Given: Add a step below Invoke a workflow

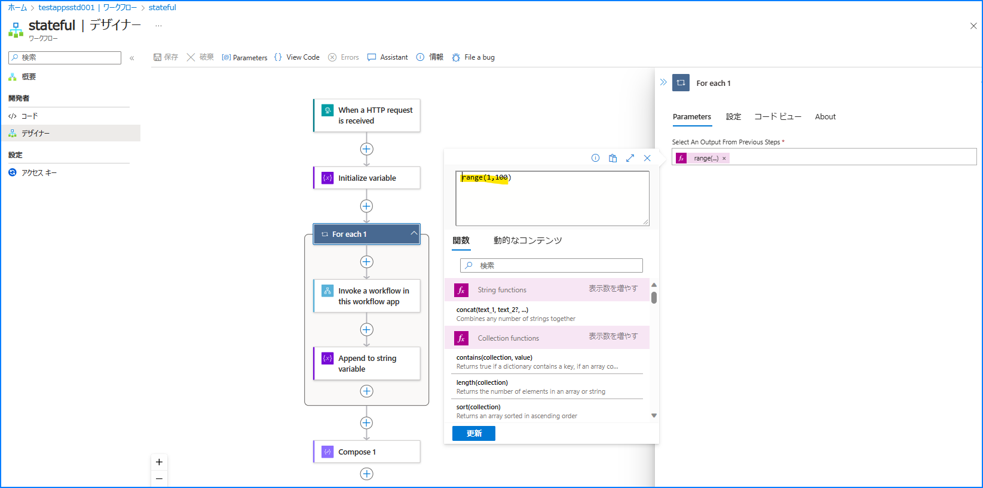Looking at the screenshot, I should point(367,330).
